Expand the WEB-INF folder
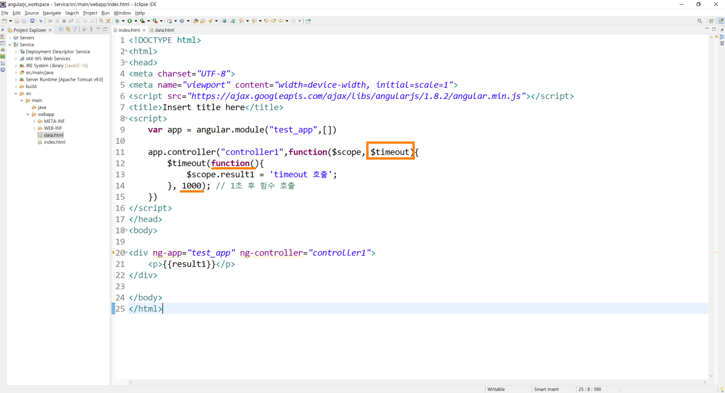 tap(34, 128)
